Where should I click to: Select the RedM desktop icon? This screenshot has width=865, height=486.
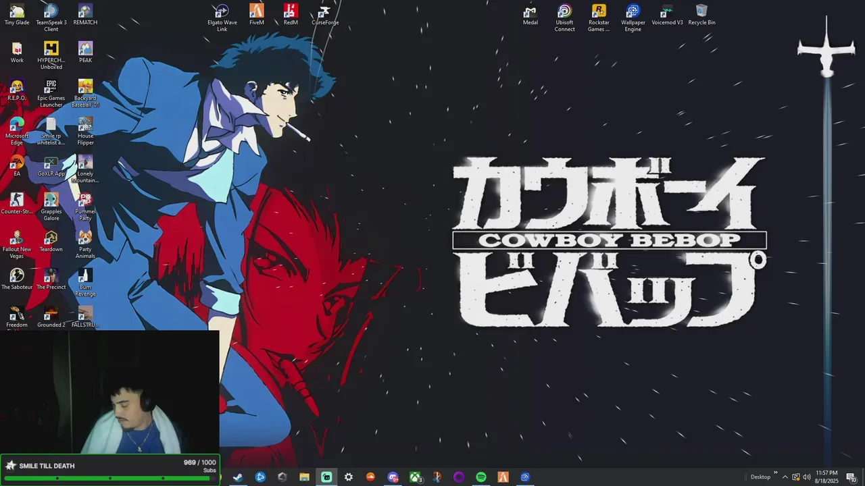coord(291,15)
